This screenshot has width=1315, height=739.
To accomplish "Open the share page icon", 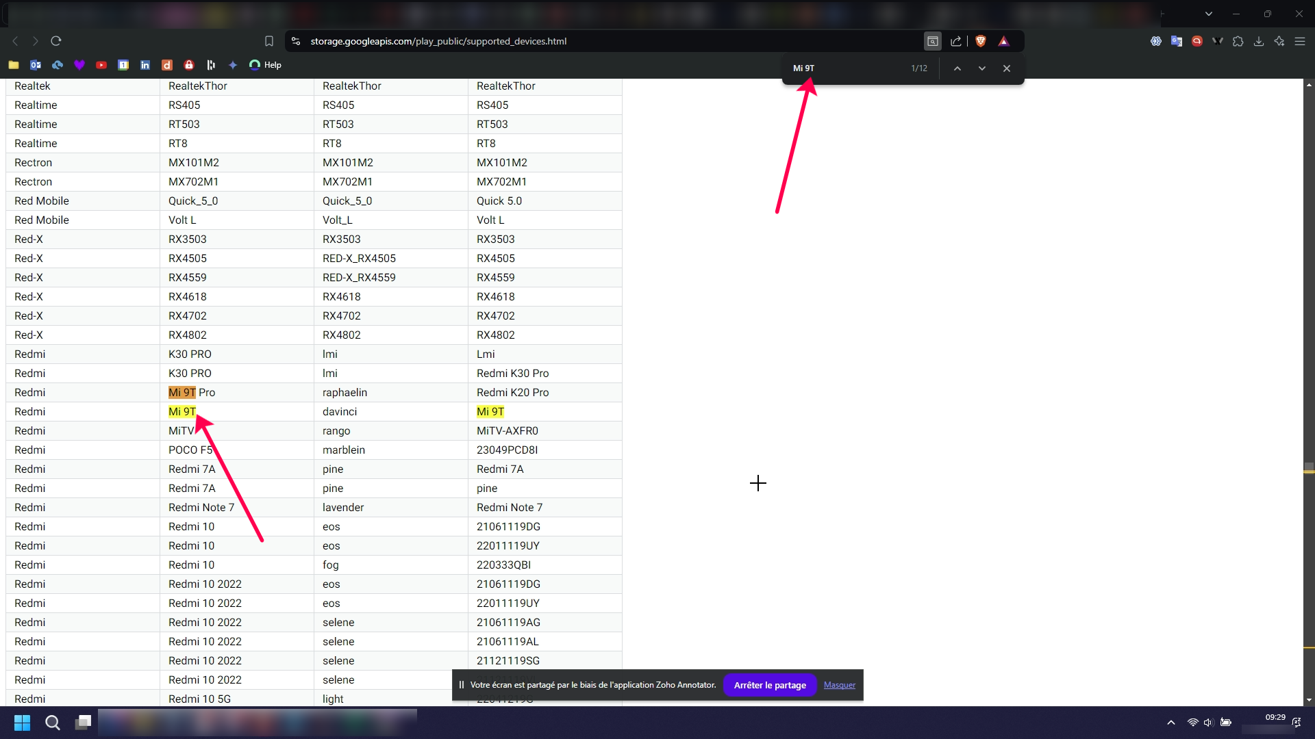I will [956, 41].
